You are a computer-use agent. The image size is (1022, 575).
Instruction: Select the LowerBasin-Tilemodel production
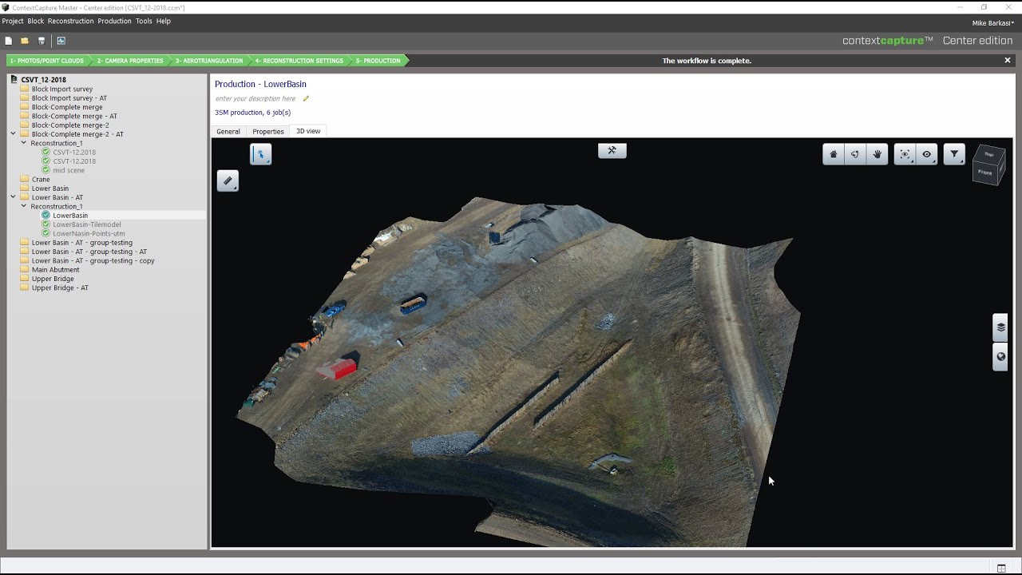tap(87, 224)
